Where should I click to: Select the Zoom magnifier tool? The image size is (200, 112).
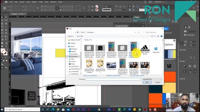(x=6, y=46)
